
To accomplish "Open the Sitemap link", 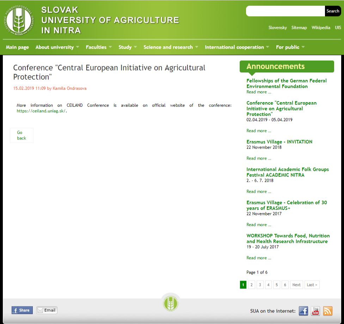I will [299, 27].
